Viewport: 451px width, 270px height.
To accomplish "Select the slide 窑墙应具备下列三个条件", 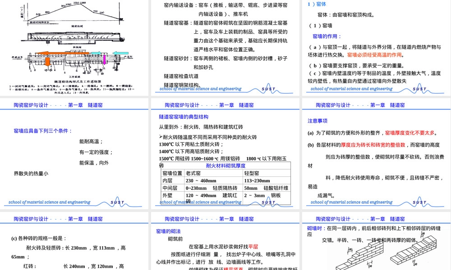I will [74, 153].
